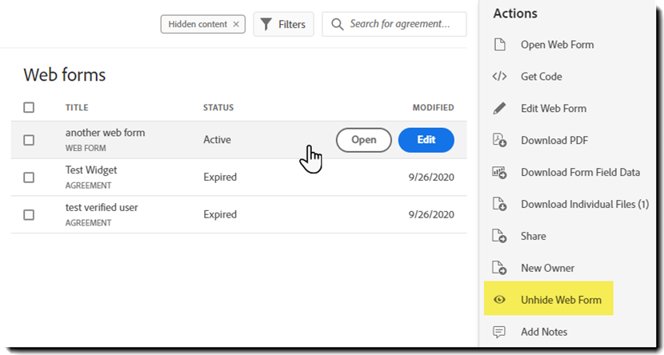
Task: Click the Download Form Field Data icon
Action: [x=500, y=172]
